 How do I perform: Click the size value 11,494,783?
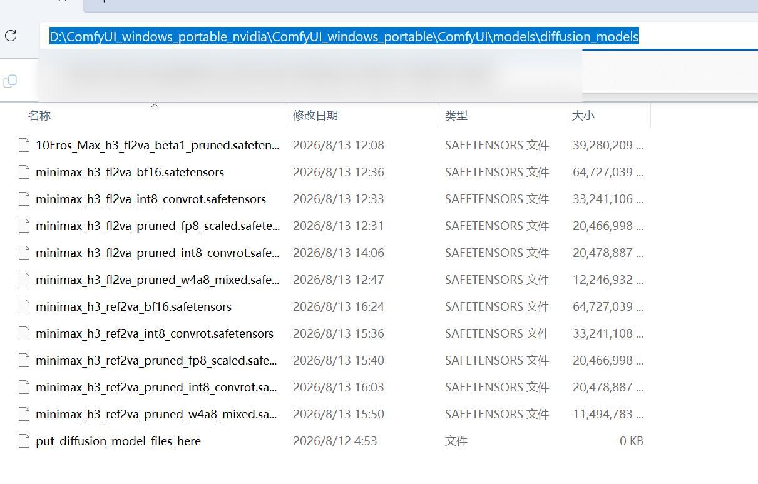click(x=608, y=414)
